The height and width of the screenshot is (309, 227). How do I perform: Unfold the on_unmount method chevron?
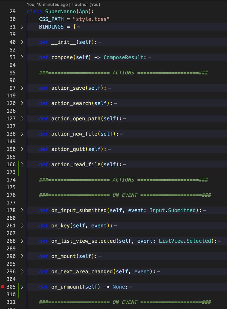[22, 287]
